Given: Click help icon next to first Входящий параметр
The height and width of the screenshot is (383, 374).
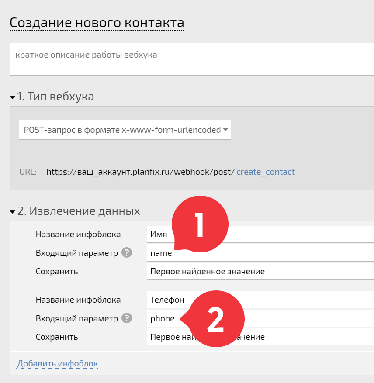Looking at the screenshot, I should (x=127, y=252).
